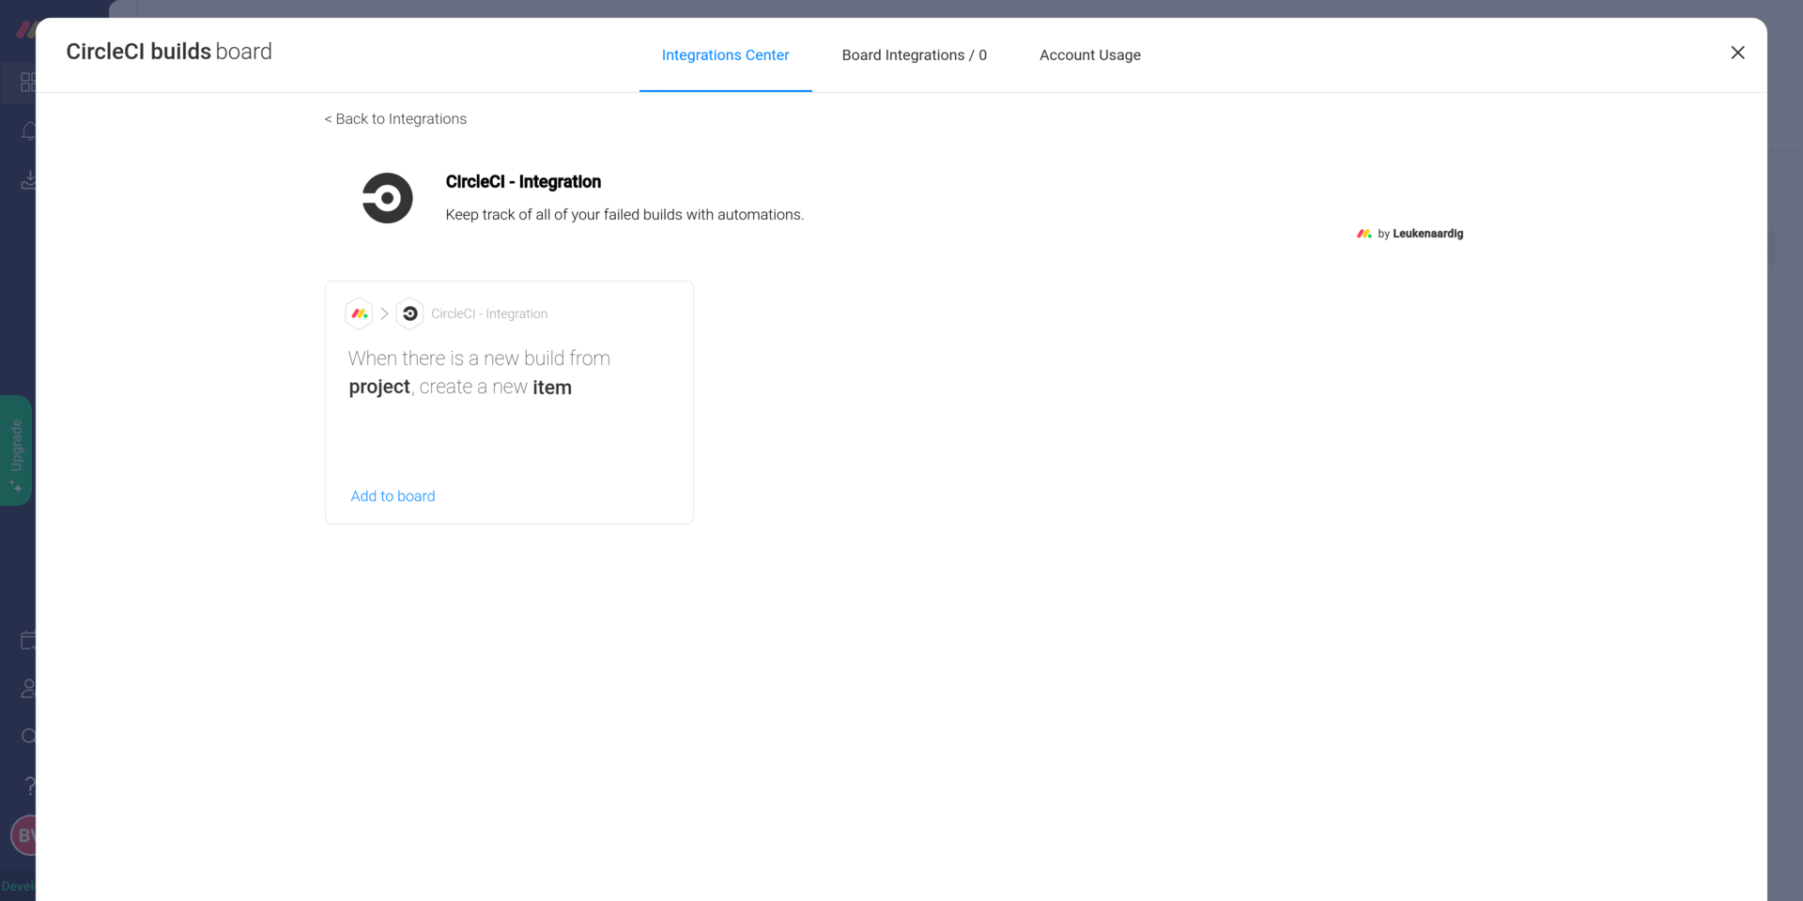Go back via Back to Integrations link
The image size is (1803, 901).
395,119
